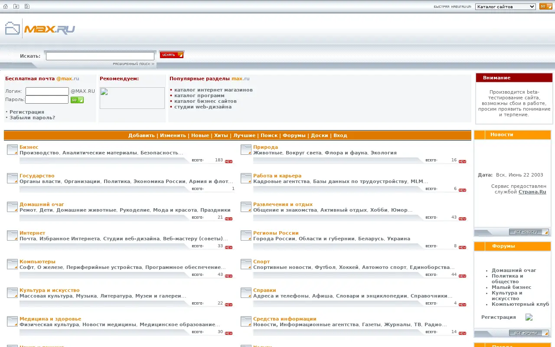Select Новые in the orange menu bar
This screenshot has width=555, height=347.
pyautogui.click(x=200, y=135)
